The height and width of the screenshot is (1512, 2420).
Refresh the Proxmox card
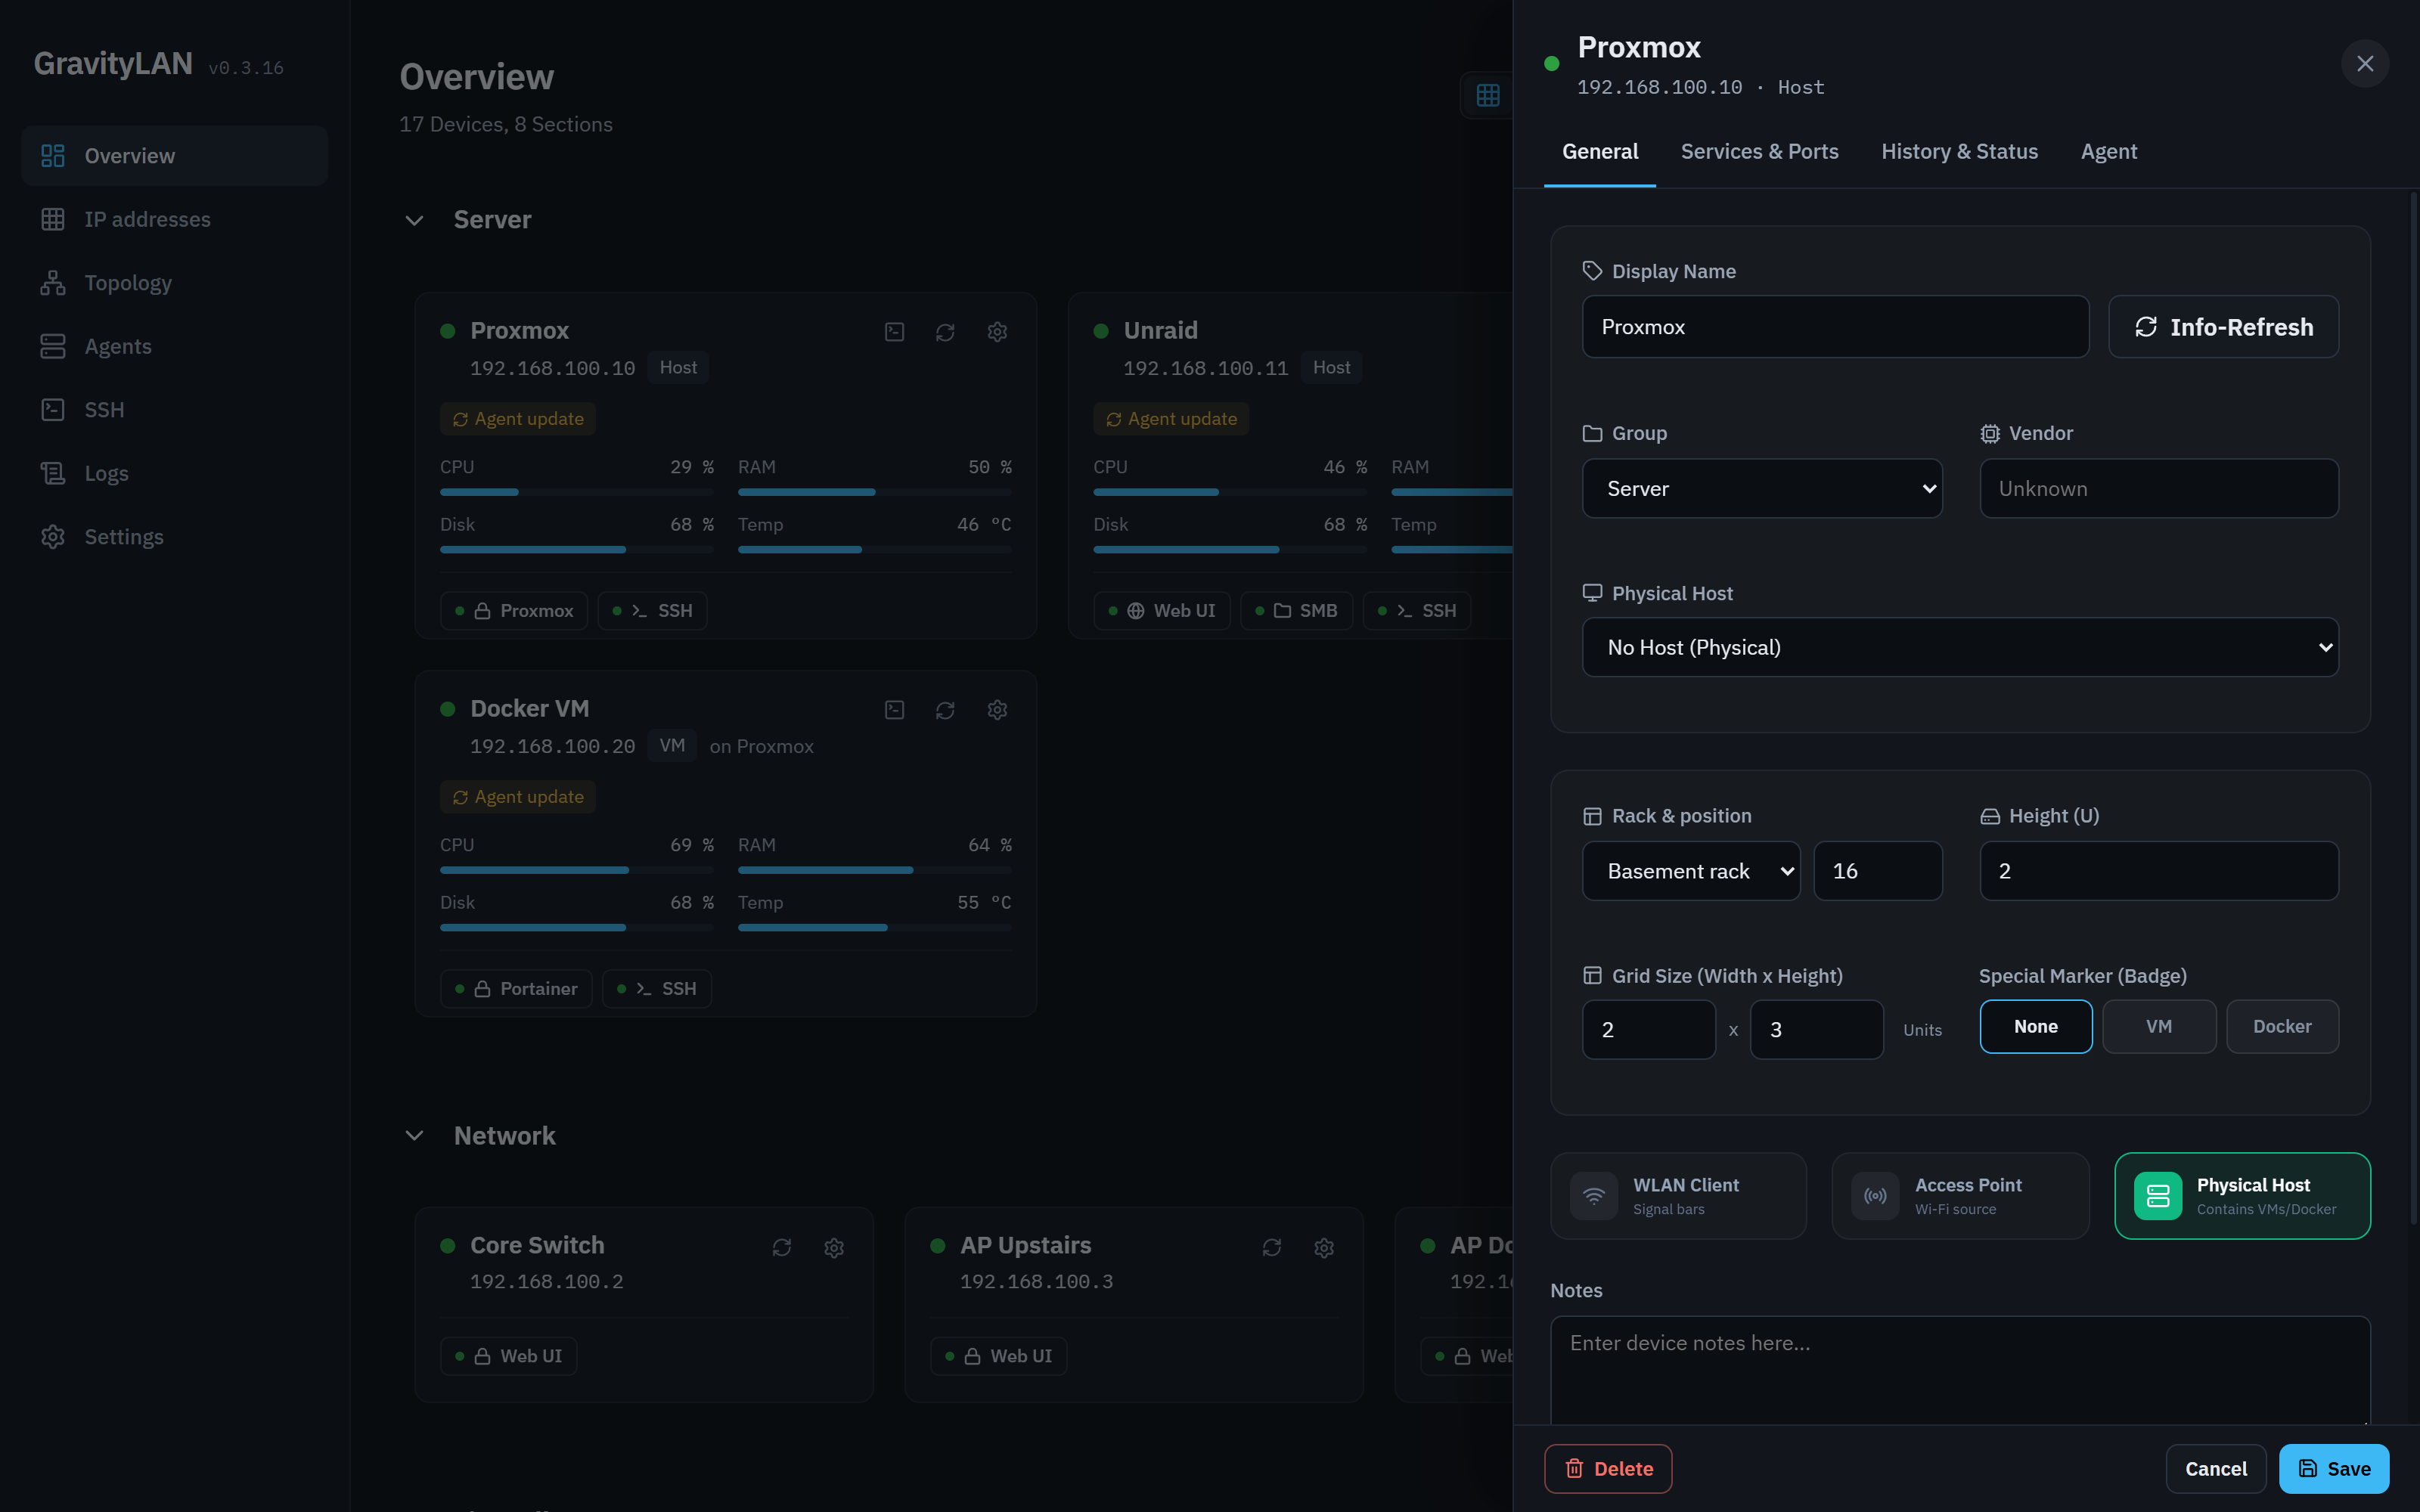pyautogui.click(x=945, y=332)
